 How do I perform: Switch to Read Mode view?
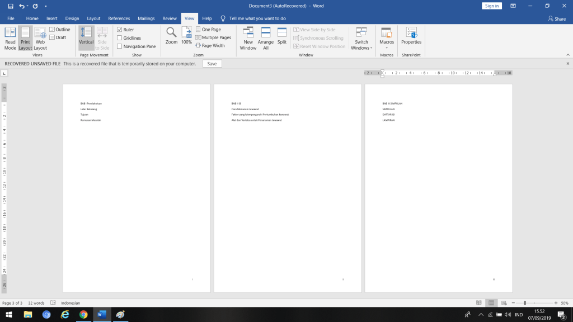[x=10, y=39]
